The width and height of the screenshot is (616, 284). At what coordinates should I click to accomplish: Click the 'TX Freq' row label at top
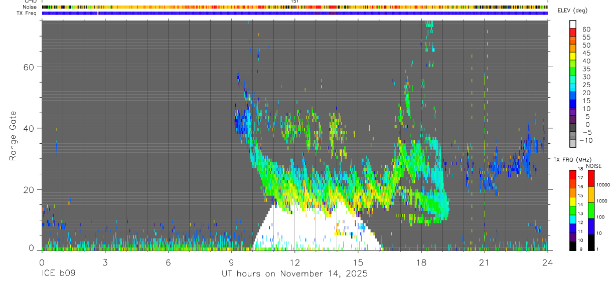pos(27,13)
